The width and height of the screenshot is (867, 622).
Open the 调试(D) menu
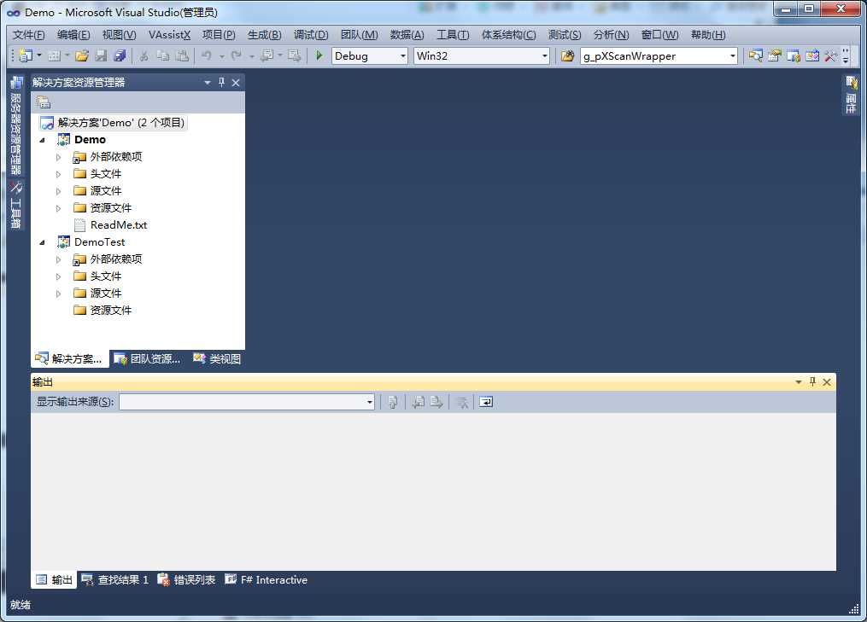click(x=311, y=35)
